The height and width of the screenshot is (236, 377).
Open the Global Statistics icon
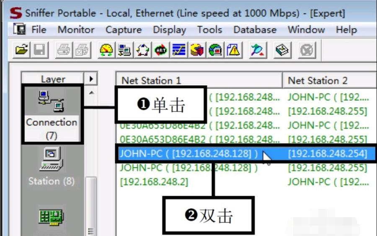pyautogui.click(x=215, y=50)
